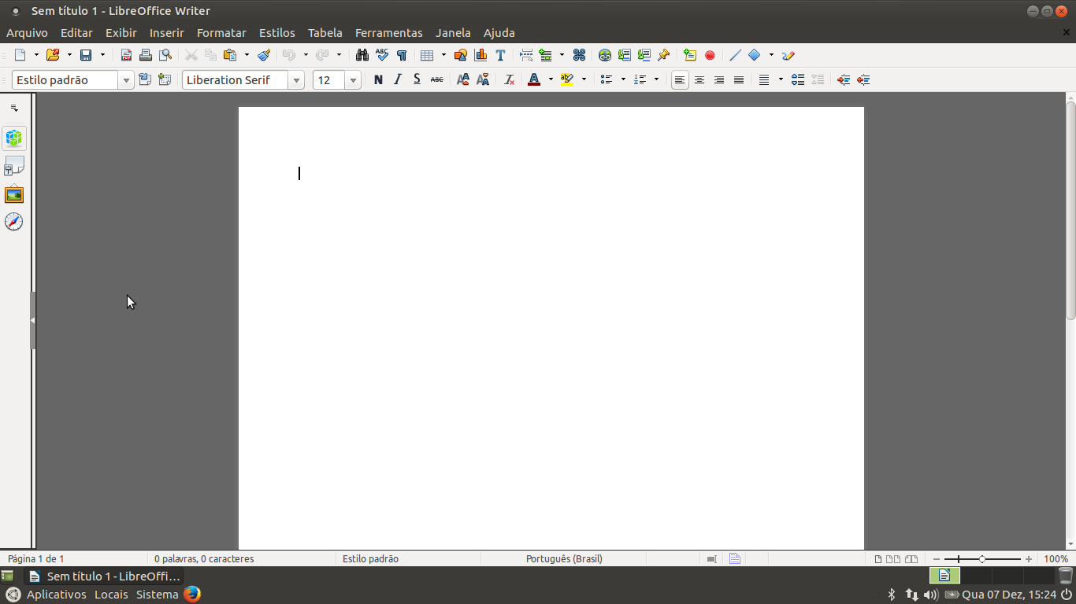Expand the font name dropdown

point(296,80)
